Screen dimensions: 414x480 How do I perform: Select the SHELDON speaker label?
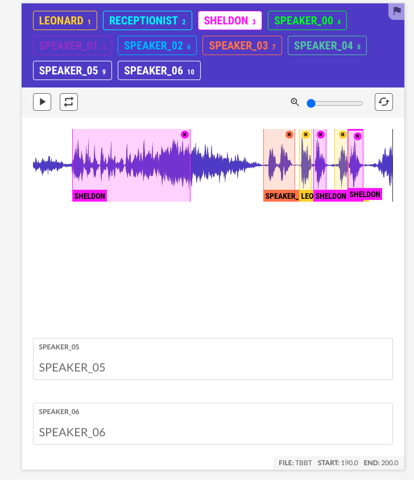pos(230,20)
